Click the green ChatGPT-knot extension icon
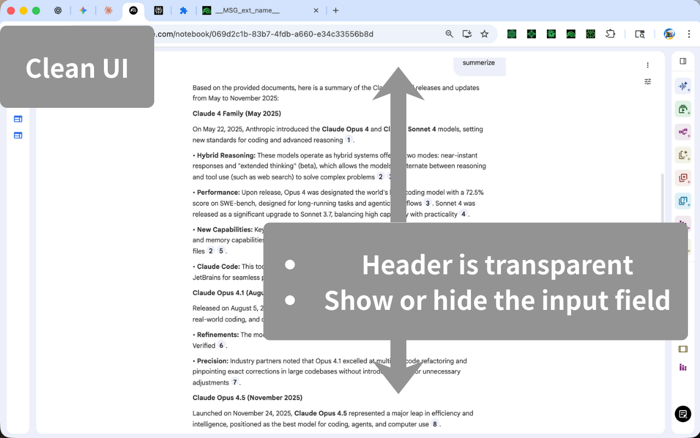 coord(512,34)
